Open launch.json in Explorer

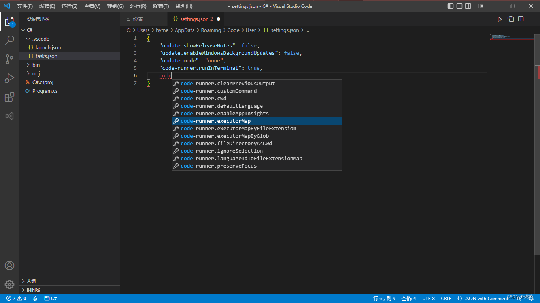[70, 47]
